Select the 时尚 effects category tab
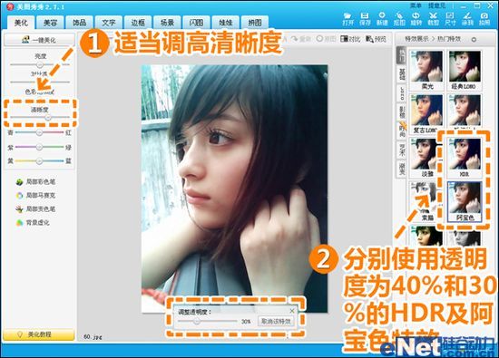The image size is (499, 358). click(402, 131)
